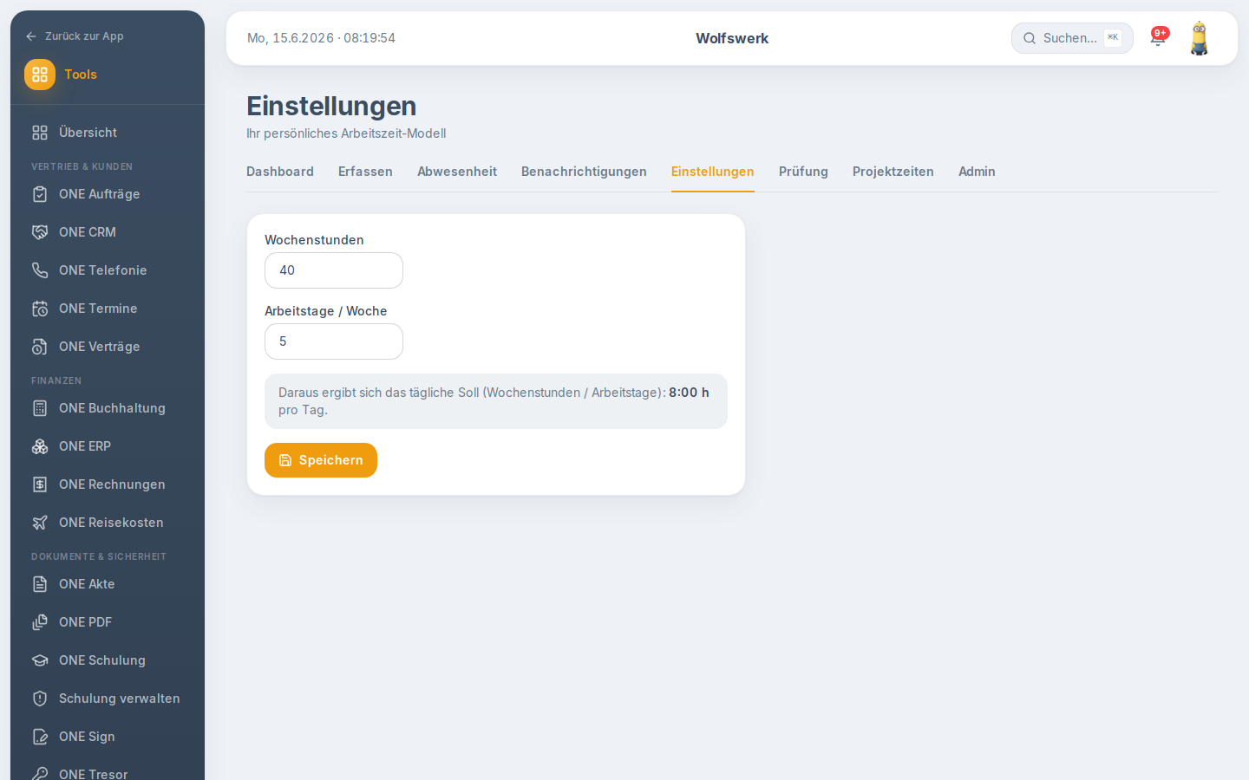Image resolution: width=1249 pixels, height=780 pixels.
Task: Open notifications bell with 9+ badge
Action: point(1158,38)
